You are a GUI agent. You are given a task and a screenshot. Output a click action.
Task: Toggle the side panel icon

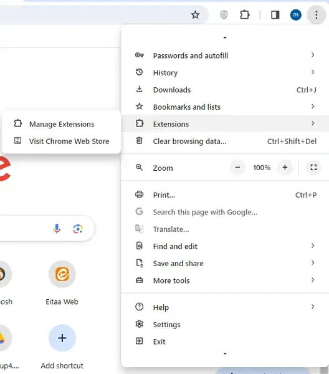(x=275, y=15)
